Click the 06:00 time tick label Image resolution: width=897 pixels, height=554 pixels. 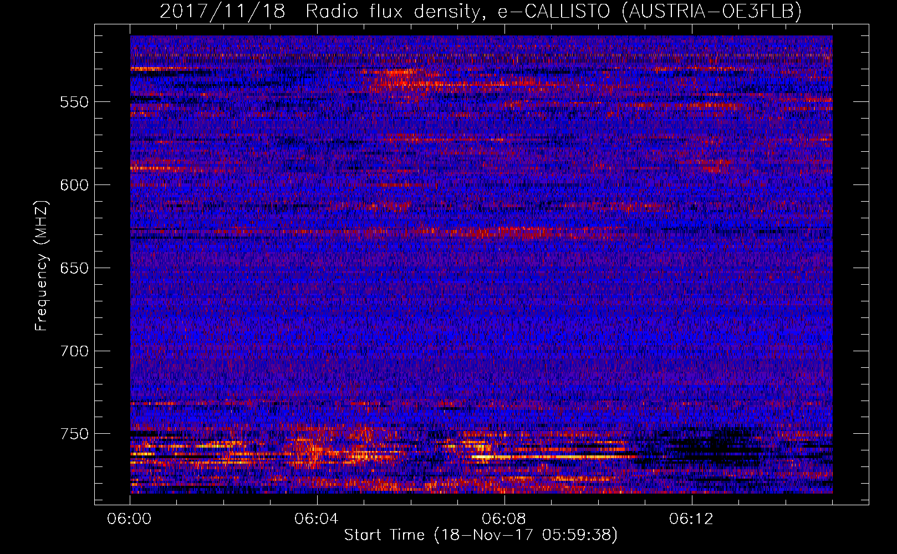click(130, 519)
